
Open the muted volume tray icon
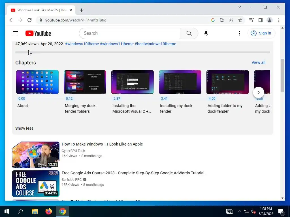click(253, 211)
